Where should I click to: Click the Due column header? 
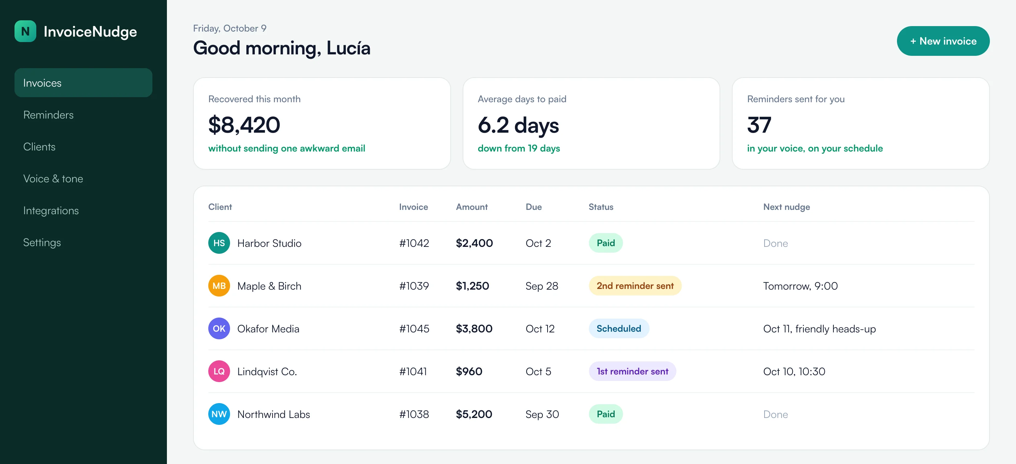coord(534,207)
